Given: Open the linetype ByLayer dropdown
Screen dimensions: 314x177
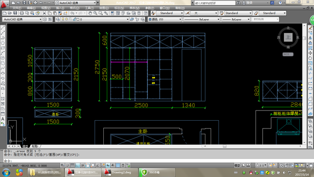Looking at the screenshot, I should point(201,20).
